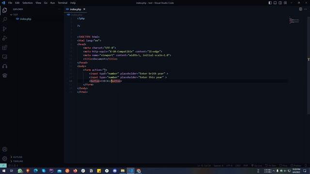Click the index.php breadcrumb file icon
The width and height of the screenshot is (310, 174).
(x=68, y=14)
